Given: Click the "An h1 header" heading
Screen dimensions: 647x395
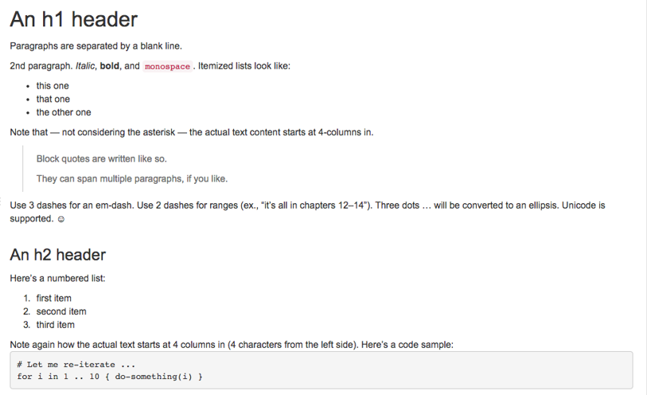Looking at the screenshot, I should [x=73, y=20].
